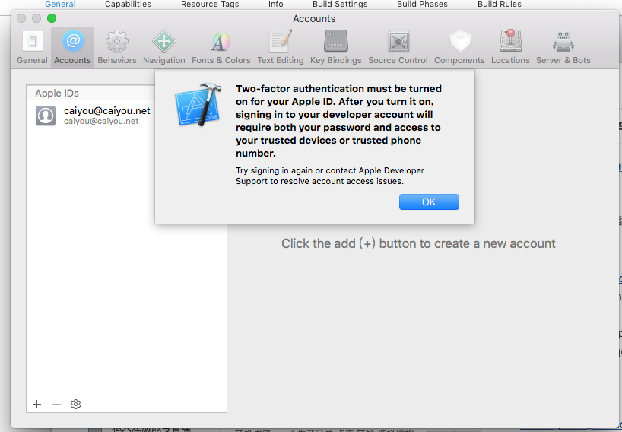
Task: Open Components preferences pane
Action: tap(459, 47)
